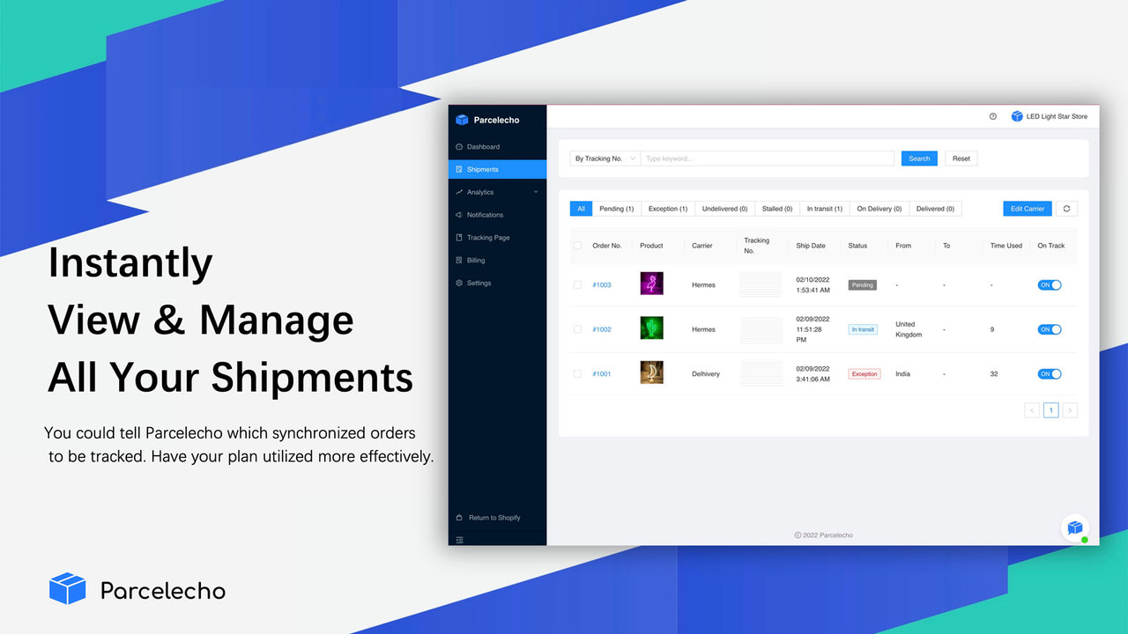The image size is (1128, 634).
Task: Check the checkbox for order #1002
Action: pyautogui.click(x=577, y=329)
